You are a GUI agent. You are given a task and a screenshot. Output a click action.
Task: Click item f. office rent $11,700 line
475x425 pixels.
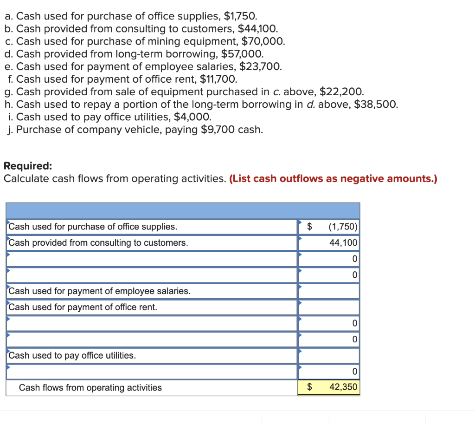pyautogui.click(x=122, y=79)
